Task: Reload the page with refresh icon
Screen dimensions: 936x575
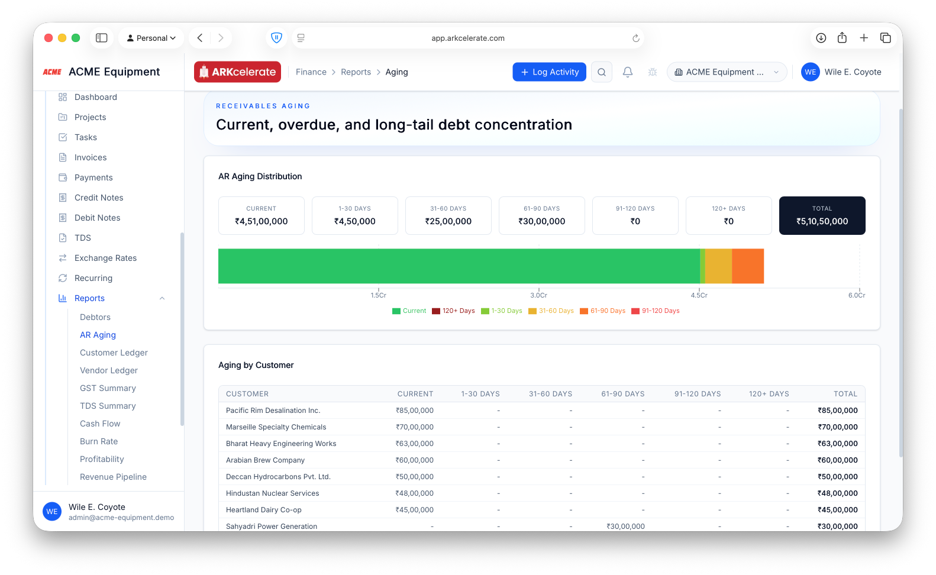Action: (x=636, y=38)
